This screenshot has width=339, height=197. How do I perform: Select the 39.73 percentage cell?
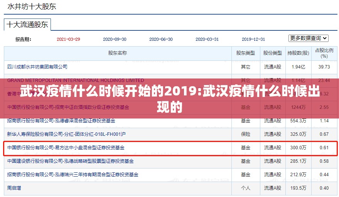tap(324, 67)
